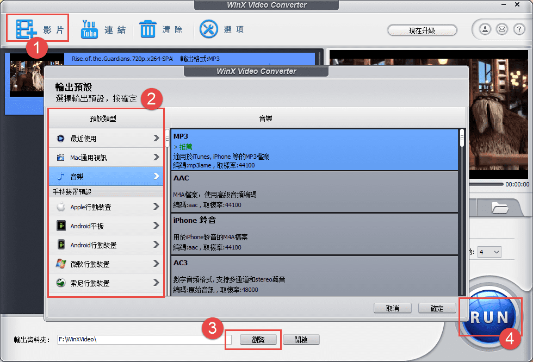Click the Android平板 robot icon

click(61, 226)
